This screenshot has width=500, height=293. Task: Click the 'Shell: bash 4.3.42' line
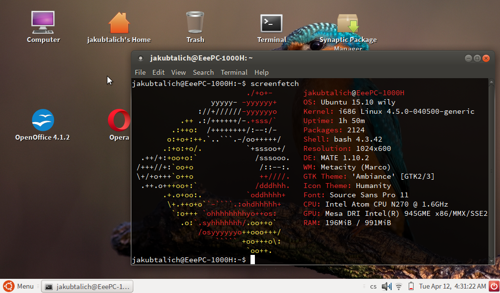tap(342, 139)
